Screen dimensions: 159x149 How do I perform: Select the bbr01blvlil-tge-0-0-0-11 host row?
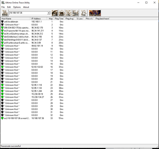(17, 40)
